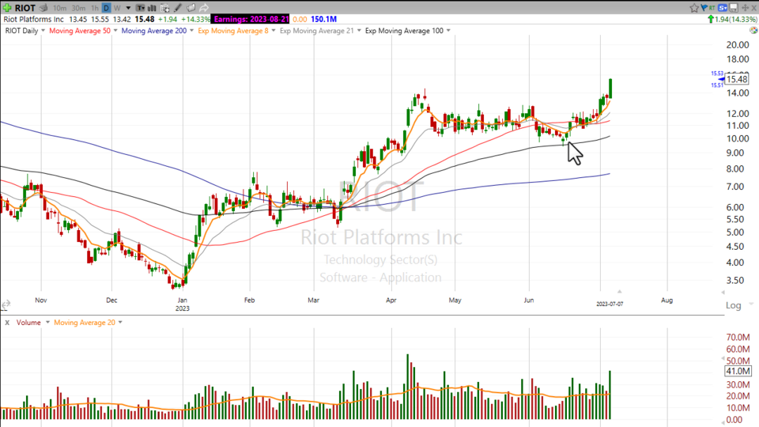
Task: Click the 20.00 price axis label
Action: (x=738, y=44)
